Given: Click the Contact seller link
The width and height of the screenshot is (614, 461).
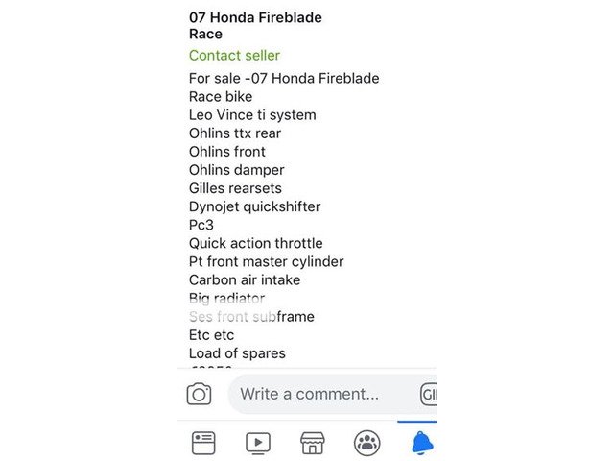Looking at the screenshot, I should pos(234,56).
